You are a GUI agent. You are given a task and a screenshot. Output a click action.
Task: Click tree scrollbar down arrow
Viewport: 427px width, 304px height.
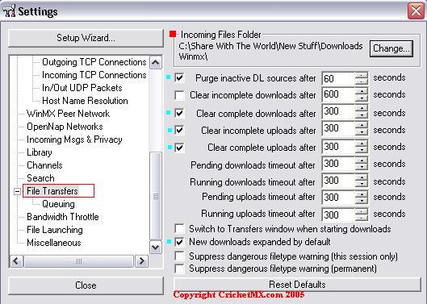[156, 248]
